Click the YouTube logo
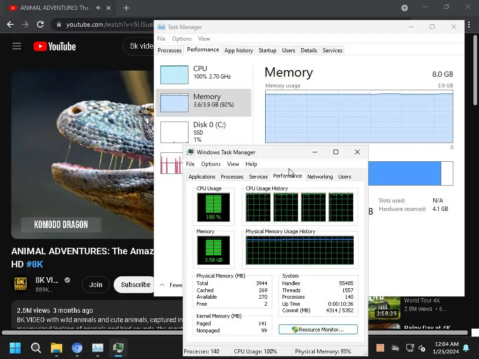Screen dimensions: 479x359 click(x=55, y=46)
